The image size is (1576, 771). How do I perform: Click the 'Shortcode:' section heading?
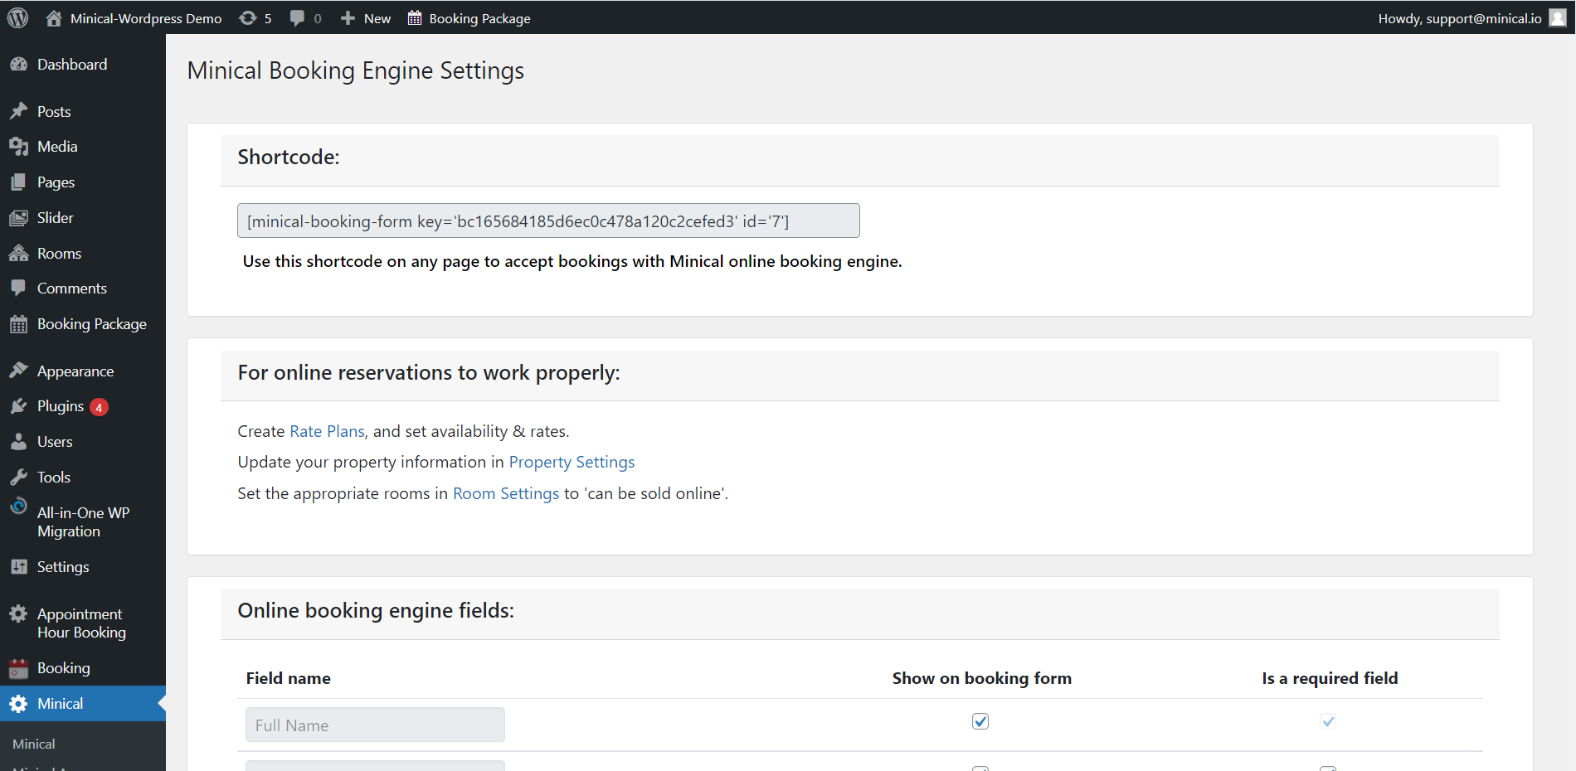coord(289,158)
